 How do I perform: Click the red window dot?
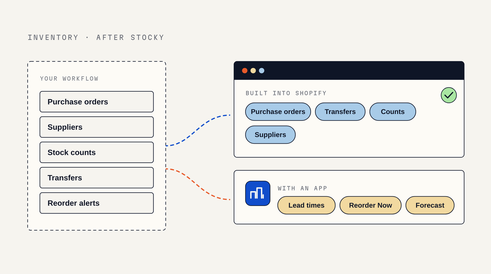pyautogui.click(x=245, y=70)
